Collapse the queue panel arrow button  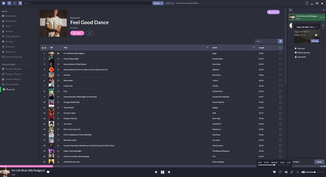tap(291, 10)
